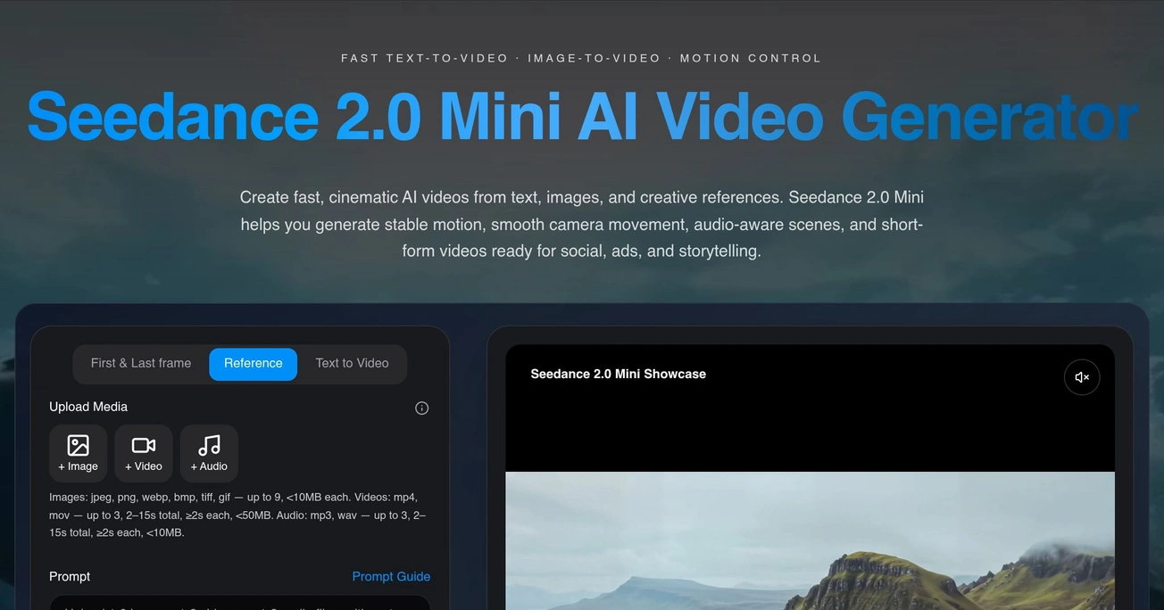Click the Fast Text-to-Video tagline text
Viewport: 1164px width, 610px height.
581,58
